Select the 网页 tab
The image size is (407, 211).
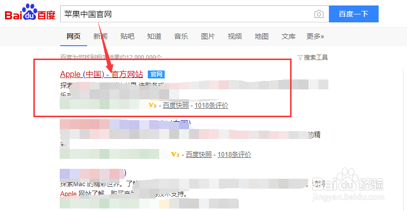(74, 36)
